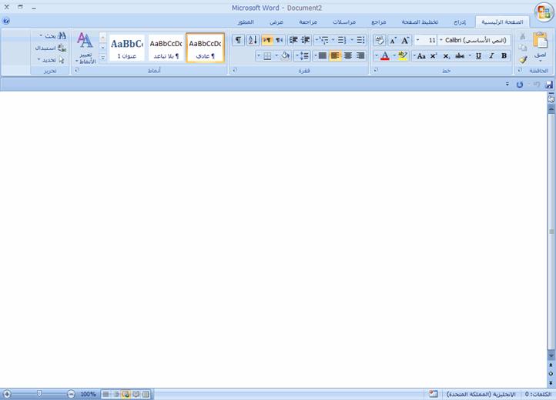The image size is (556, 400).
Task: Open the font size dropdown
Action: [417, 40]
